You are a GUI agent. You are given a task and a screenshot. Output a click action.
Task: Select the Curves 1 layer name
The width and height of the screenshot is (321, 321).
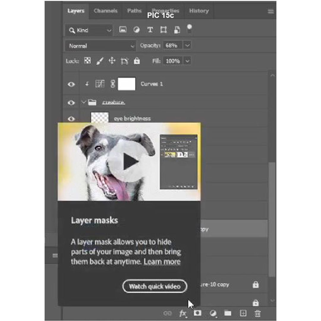[152, 84]
